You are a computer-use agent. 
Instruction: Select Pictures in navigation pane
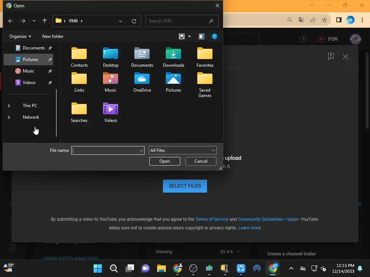pos(28,60)
